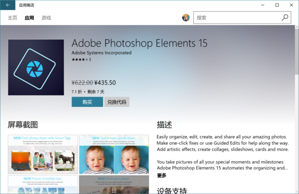The image size is (299, 194).
Task: Click the search magnifier icon
Action: tap(285, 17)
